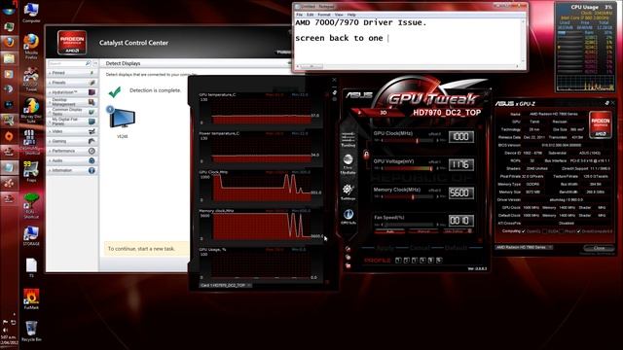Expand the Gaming section in Catalyst
The height and width of the screenshot is (350, 623).
pos(72,141)
